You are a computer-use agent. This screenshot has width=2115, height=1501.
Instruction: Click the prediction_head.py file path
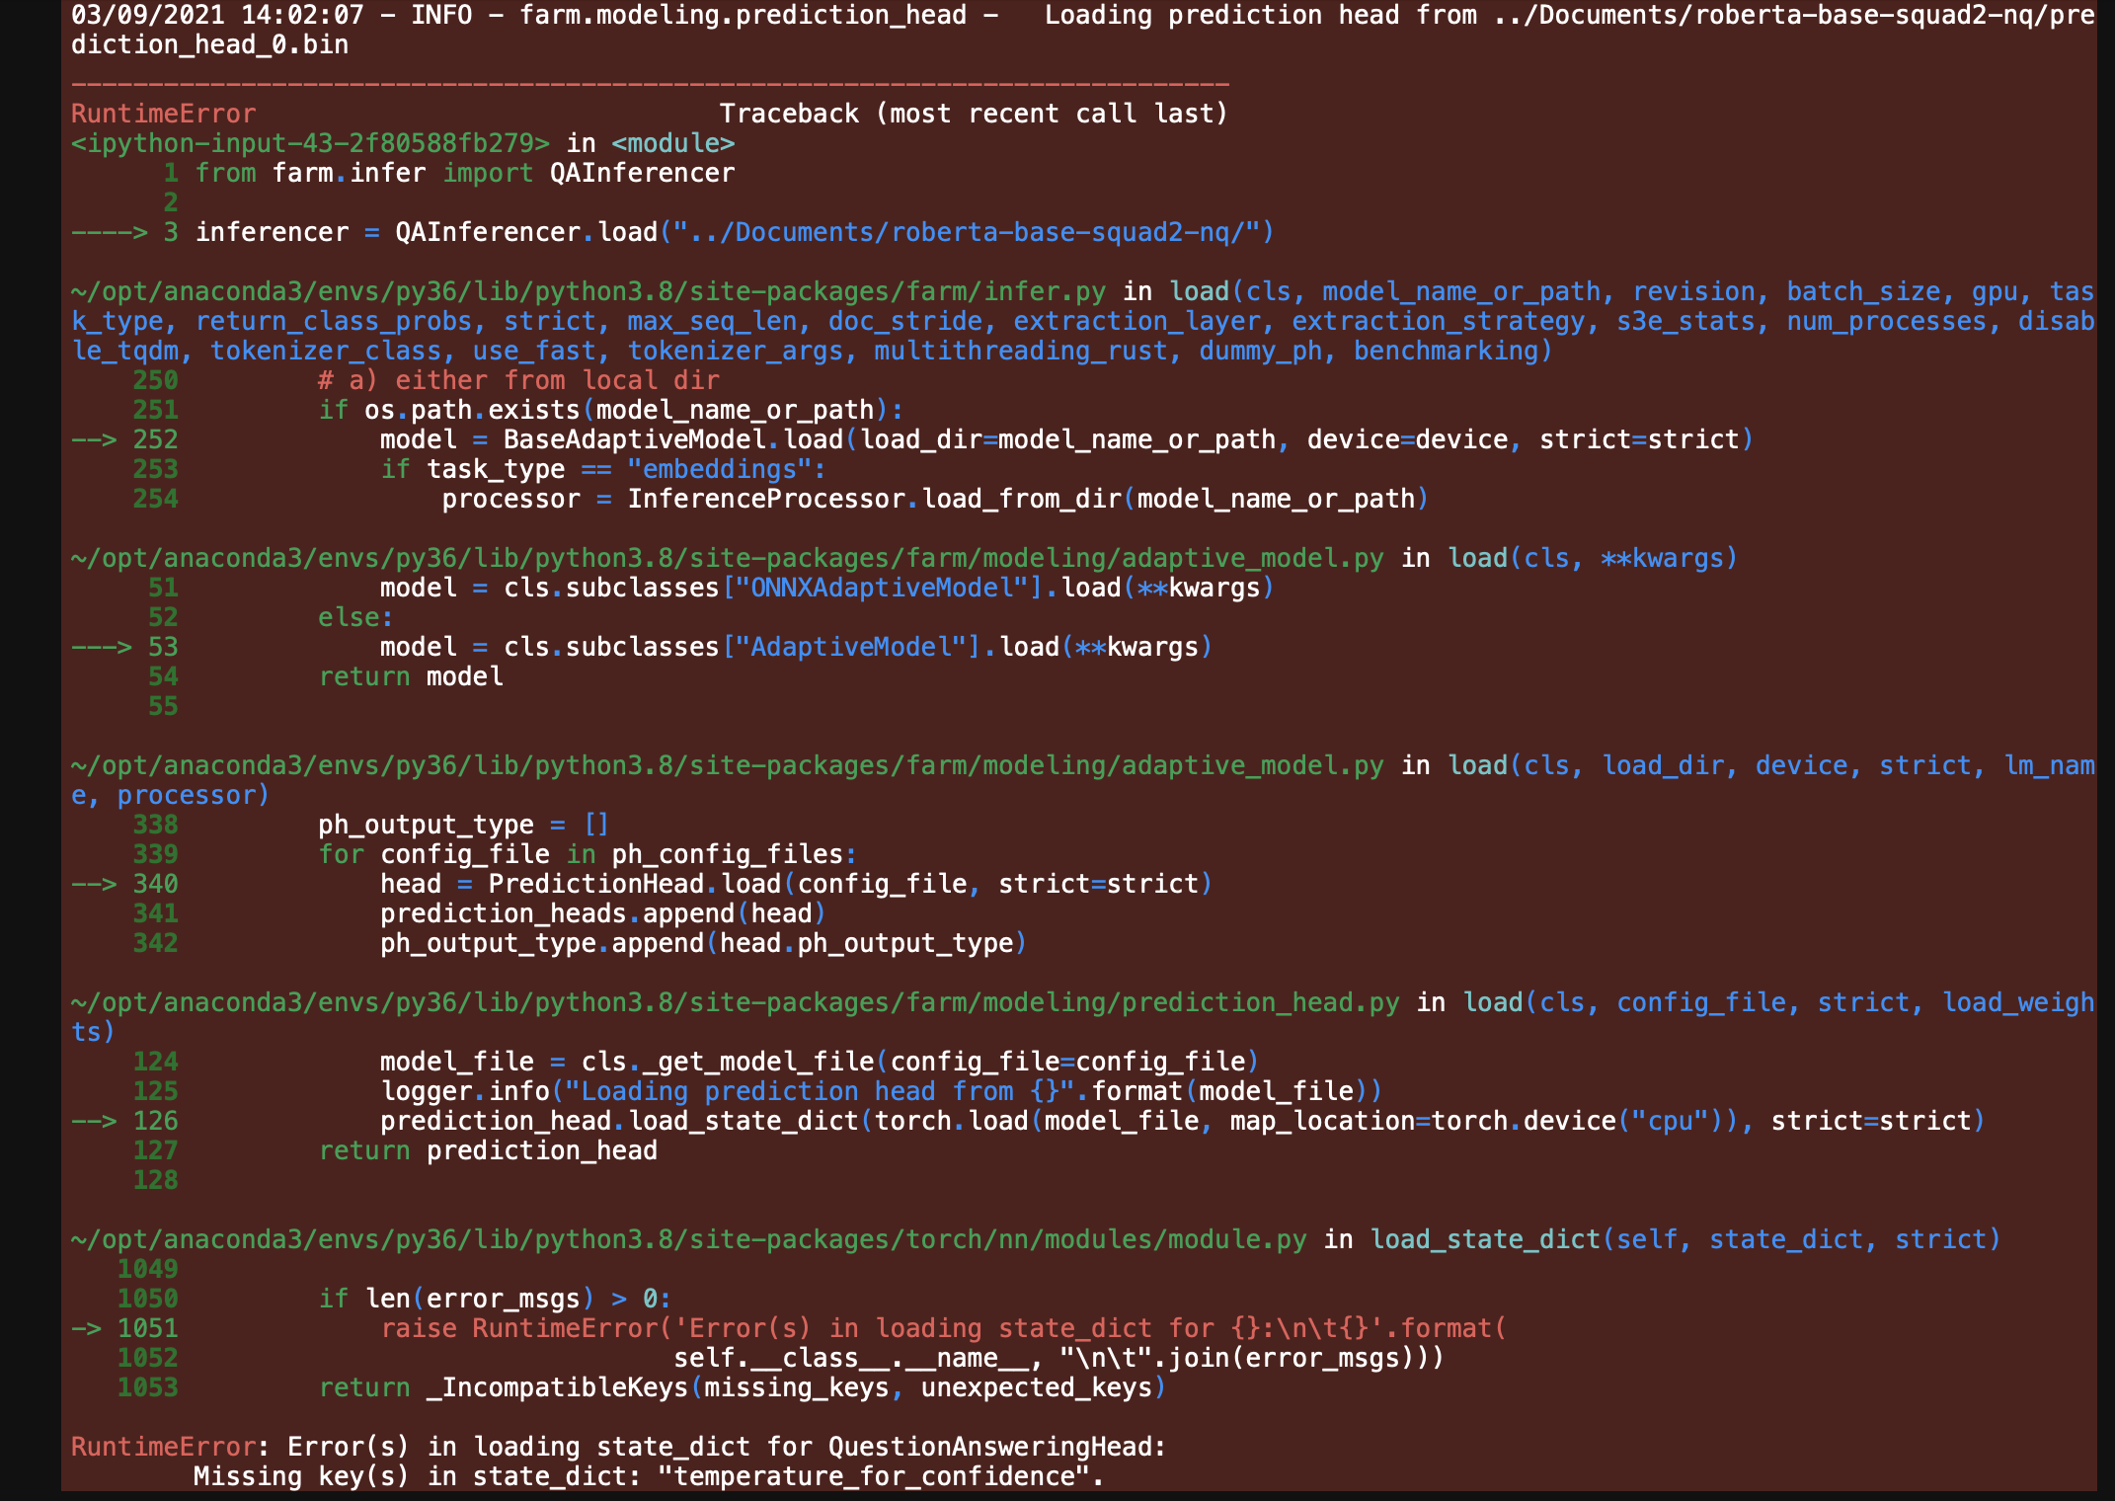pos(731,1001)
